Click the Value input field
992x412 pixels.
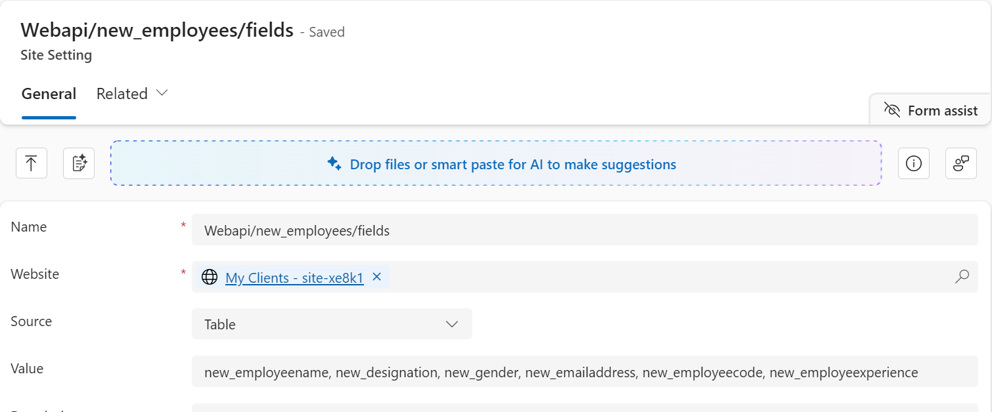[x=585, y=371]
